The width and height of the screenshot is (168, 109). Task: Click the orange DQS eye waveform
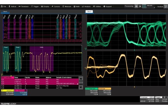point(127,68)
